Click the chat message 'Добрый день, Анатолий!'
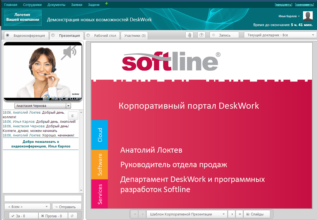This screenshot has height=220, width=317. pyautogui.click(x=56, y=121)
